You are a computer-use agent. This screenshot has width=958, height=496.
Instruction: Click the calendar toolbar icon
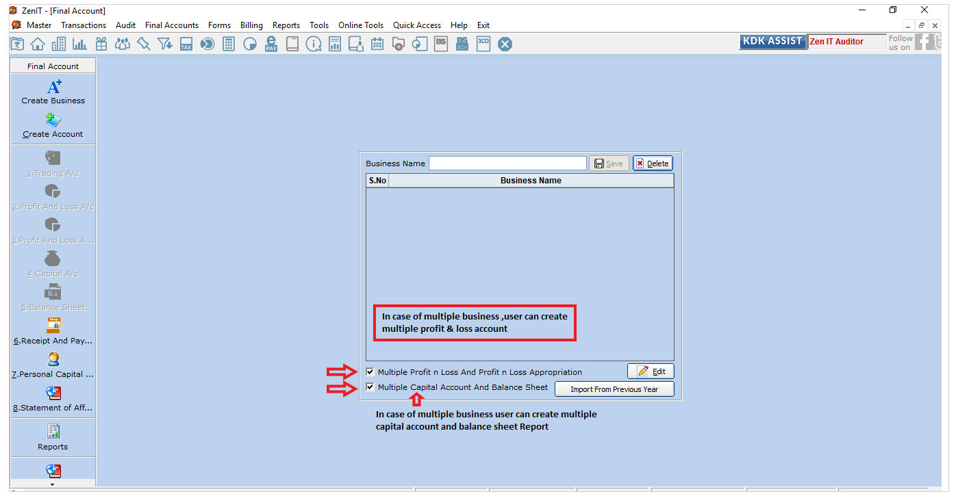tap(377, 44)
